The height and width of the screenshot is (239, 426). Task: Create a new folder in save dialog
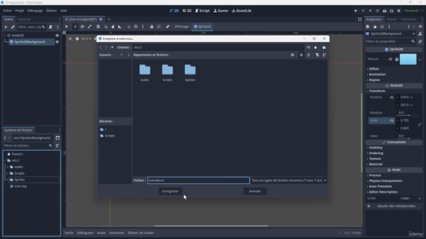(324, 47)
